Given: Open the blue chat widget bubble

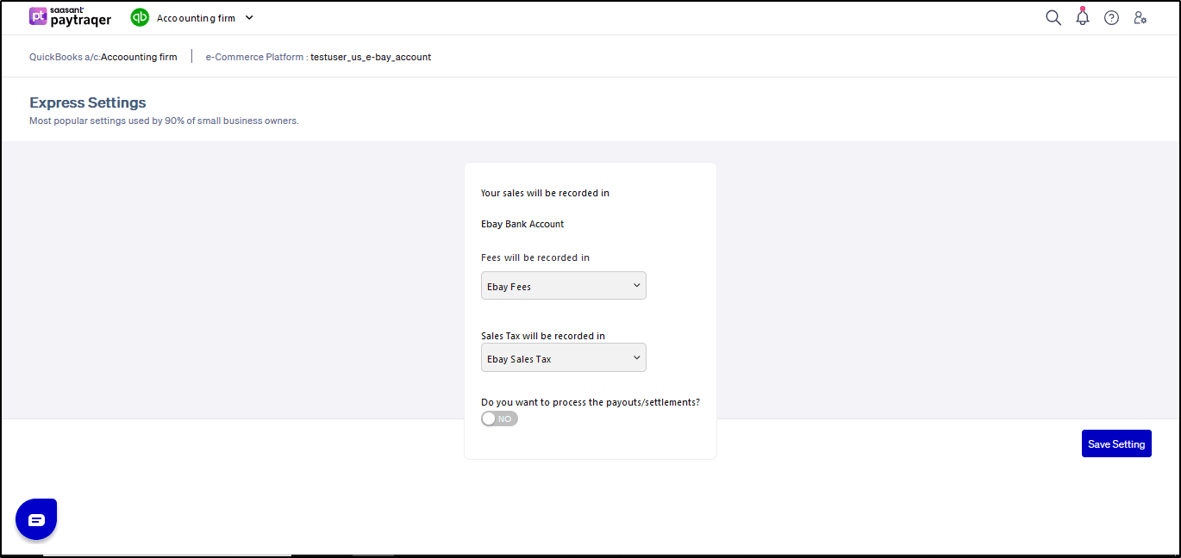Looking at the screenshot, I should coord(36,519).
